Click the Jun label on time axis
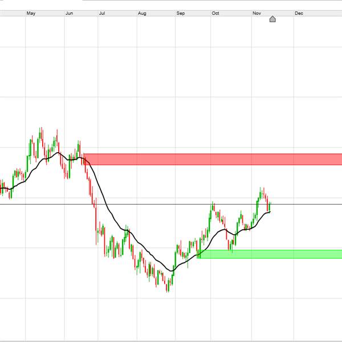 69,13
